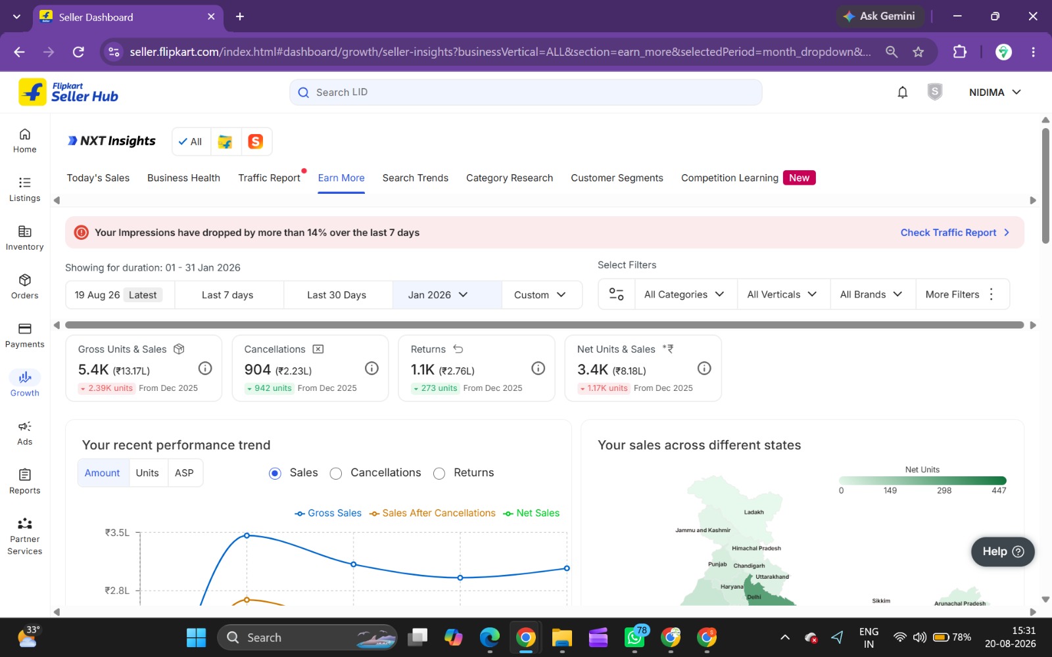This screenshot has height=657, width=1052.
Task: Open More Filters three-dot menu
Action: pyautogui.click(x=991, y=294)
